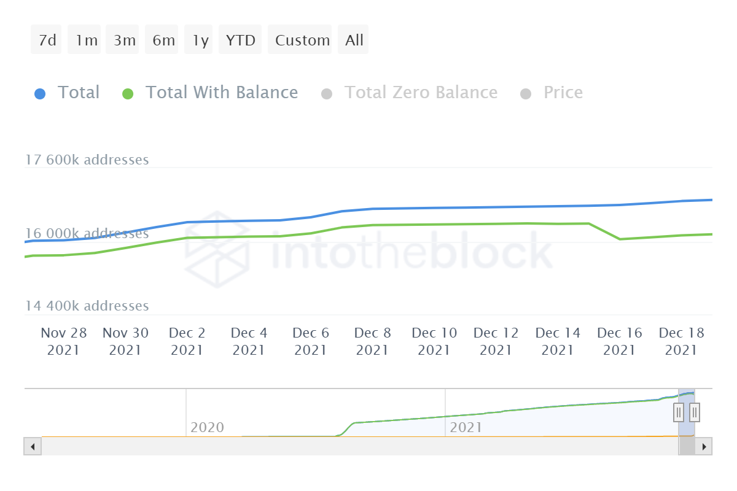Show year-to-date with YTD button
This screenshot has width=737, height=491.
tap(240, 41)
